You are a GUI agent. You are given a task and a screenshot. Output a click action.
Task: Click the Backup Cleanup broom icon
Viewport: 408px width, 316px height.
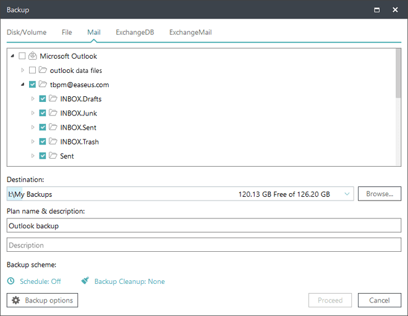point(85,281)
